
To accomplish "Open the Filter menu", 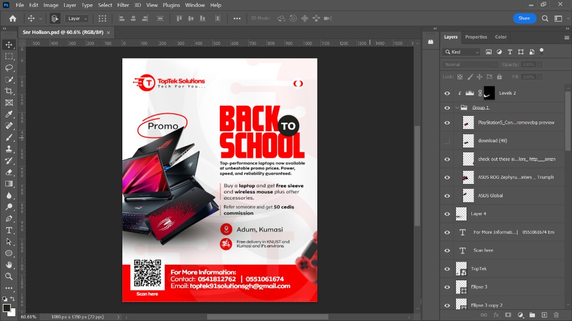I will pyautogui.click(x=123, y=5).
